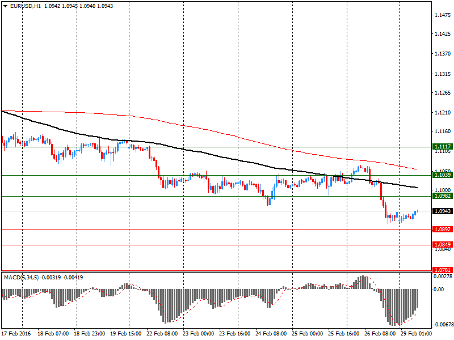Click the 1.1039 green level label
Screen dimensions: 454x340
[x=443, y=175]
